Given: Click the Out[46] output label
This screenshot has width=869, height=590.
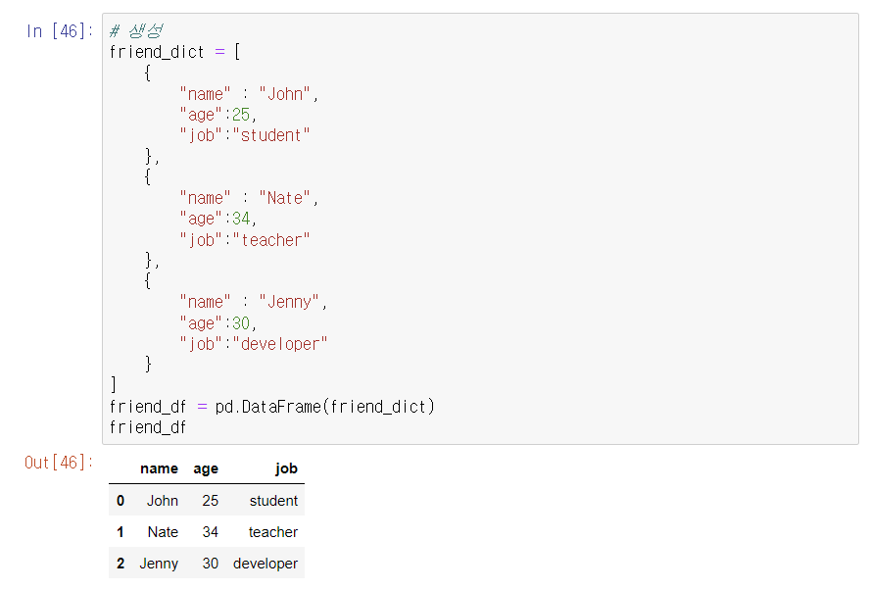Looking at the screenshot, I should coord(59,462).
